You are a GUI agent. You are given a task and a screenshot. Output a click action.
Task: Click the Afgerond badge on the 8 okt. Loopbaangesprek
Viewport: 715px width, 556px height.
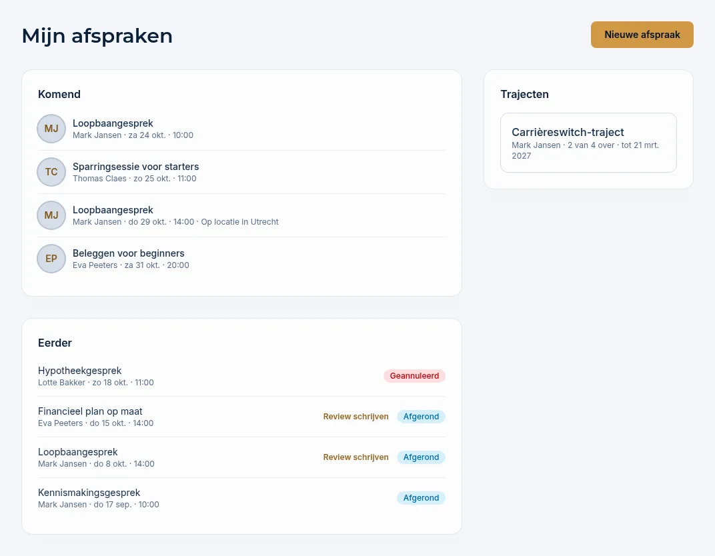[x=421, y=457]
